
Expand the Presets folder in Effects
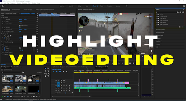pyautogui.click(x=156, y=15)
